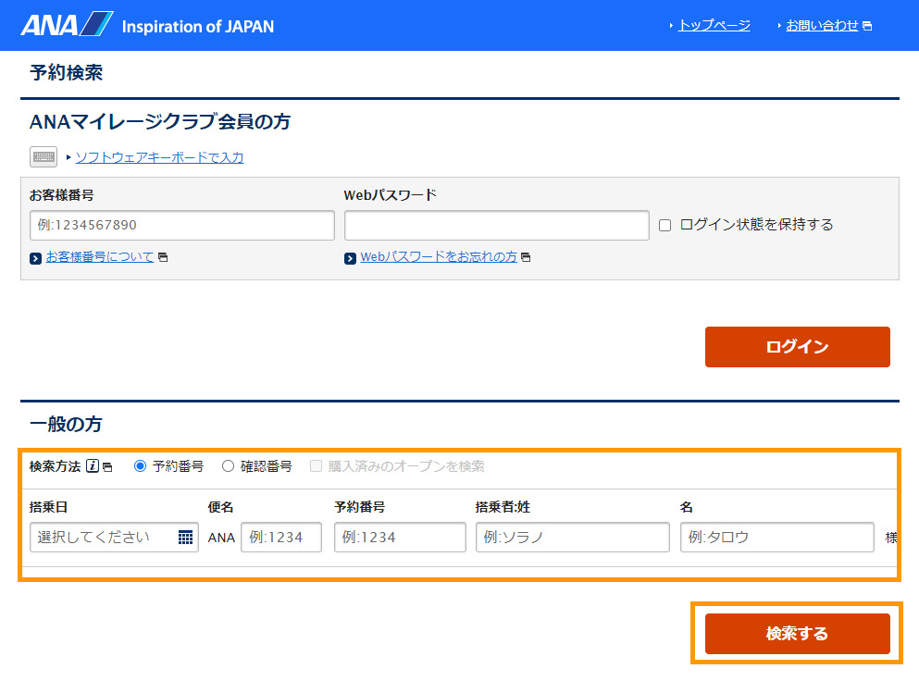Tick the 購入済みのオープンを検索 checkbox
Image resolution: width=919 pixels, height=681 pixels.
point(316,466)
